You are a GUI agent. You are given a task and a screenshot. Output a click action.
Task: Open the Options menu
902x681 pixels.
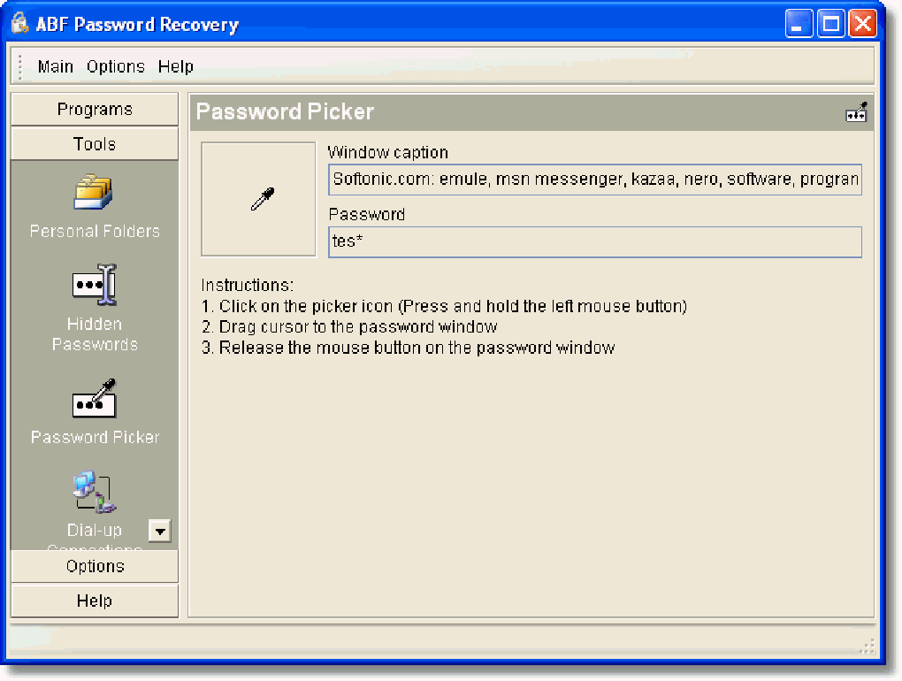[x=115, y=65]
